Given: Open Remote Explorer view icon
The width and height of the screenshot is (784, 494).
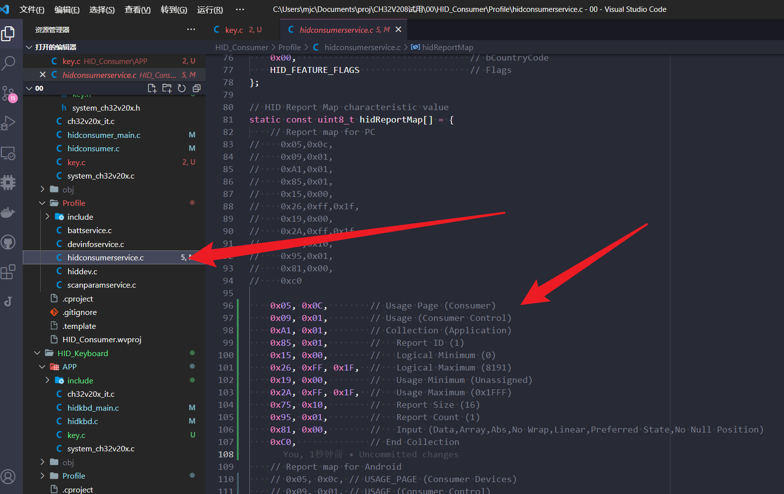Looking at the screenshot, I should 8,153.
